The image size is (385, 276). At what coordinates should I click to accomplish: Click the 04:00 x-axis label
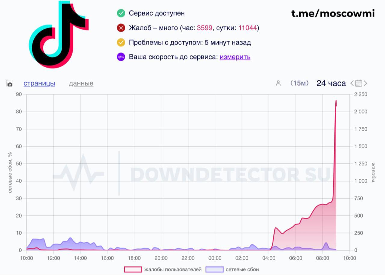[269, 258]
